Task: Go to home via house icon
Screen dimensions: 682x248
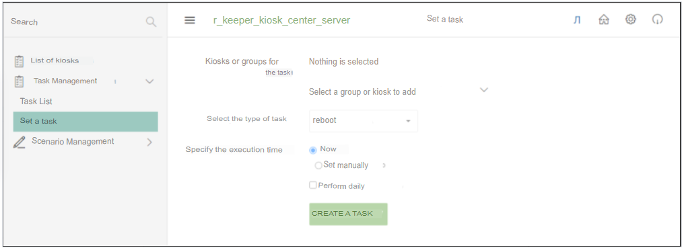Action: pyautogui.click(x=604, y=19)
